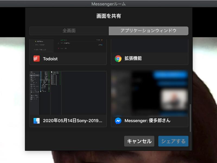Viewport: 217px width, 163px height.
Task: Click the Chrome icon beside 拡張機能
Action: 118,59
